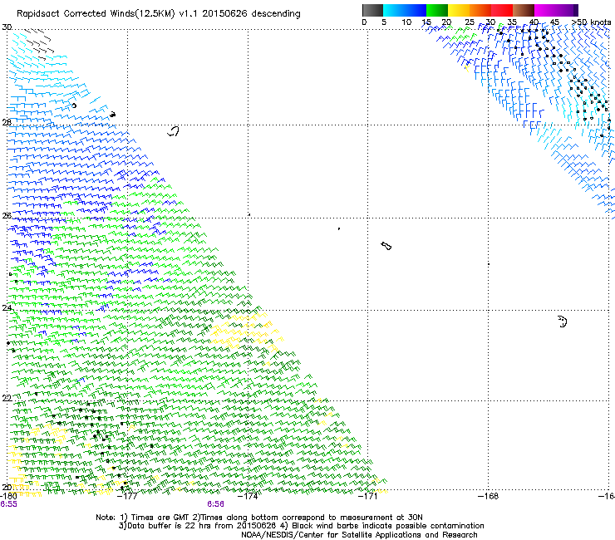Click the latitude label '26'
The height and width of the screenshot is (540, 615).
click(x=7, y=215)
